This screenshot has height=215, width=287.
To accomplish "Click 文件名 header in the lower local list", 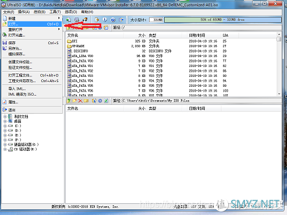I will pos(95,108).
